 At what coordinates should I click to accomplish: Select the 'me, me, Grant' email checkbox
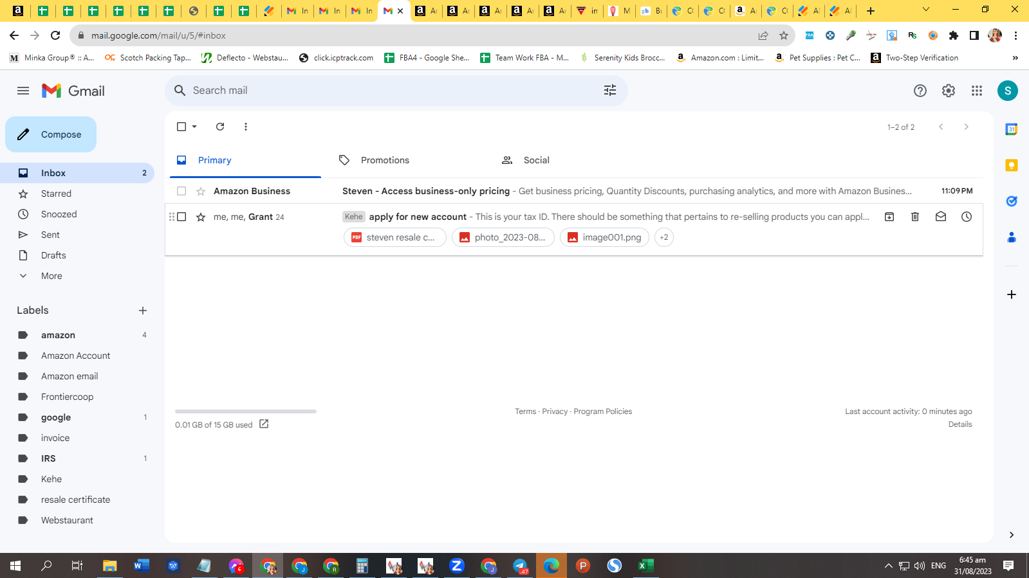click(181, 217)
